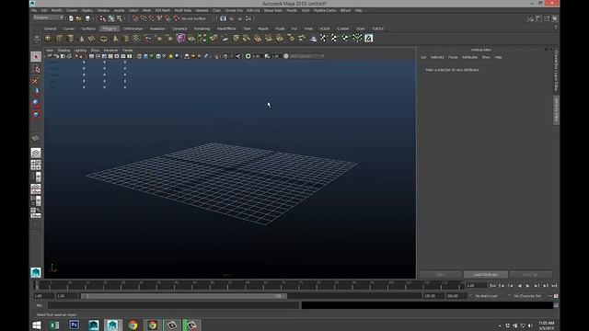Open the Script Editor icon
The image size is (589, 331).
(x=556, y=305)
